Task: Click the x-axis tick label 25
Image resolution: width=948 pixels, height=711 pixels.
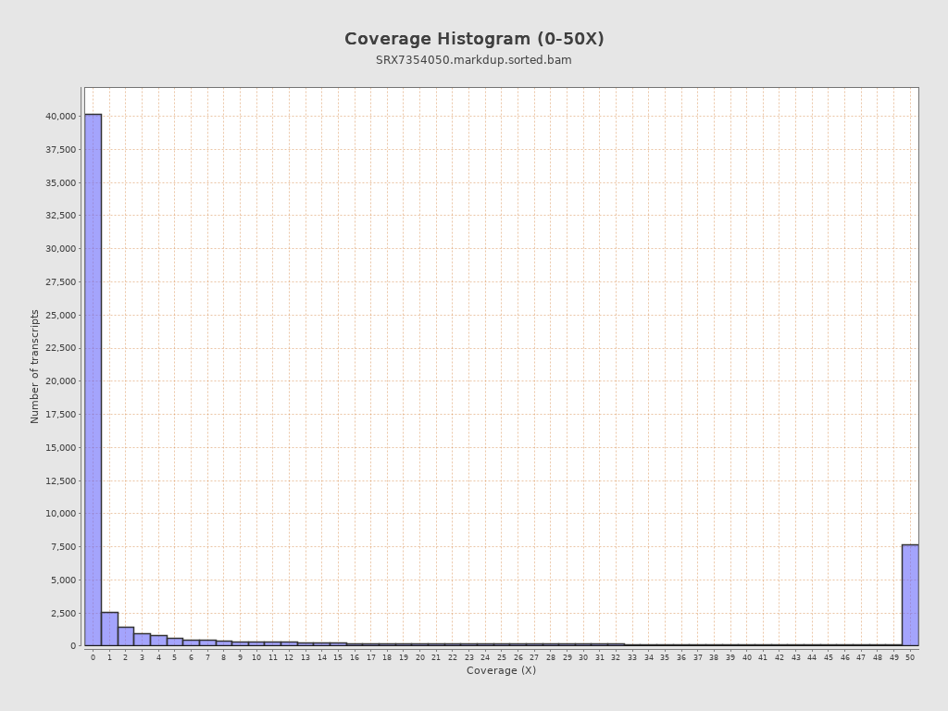Action: click(502, 657)
